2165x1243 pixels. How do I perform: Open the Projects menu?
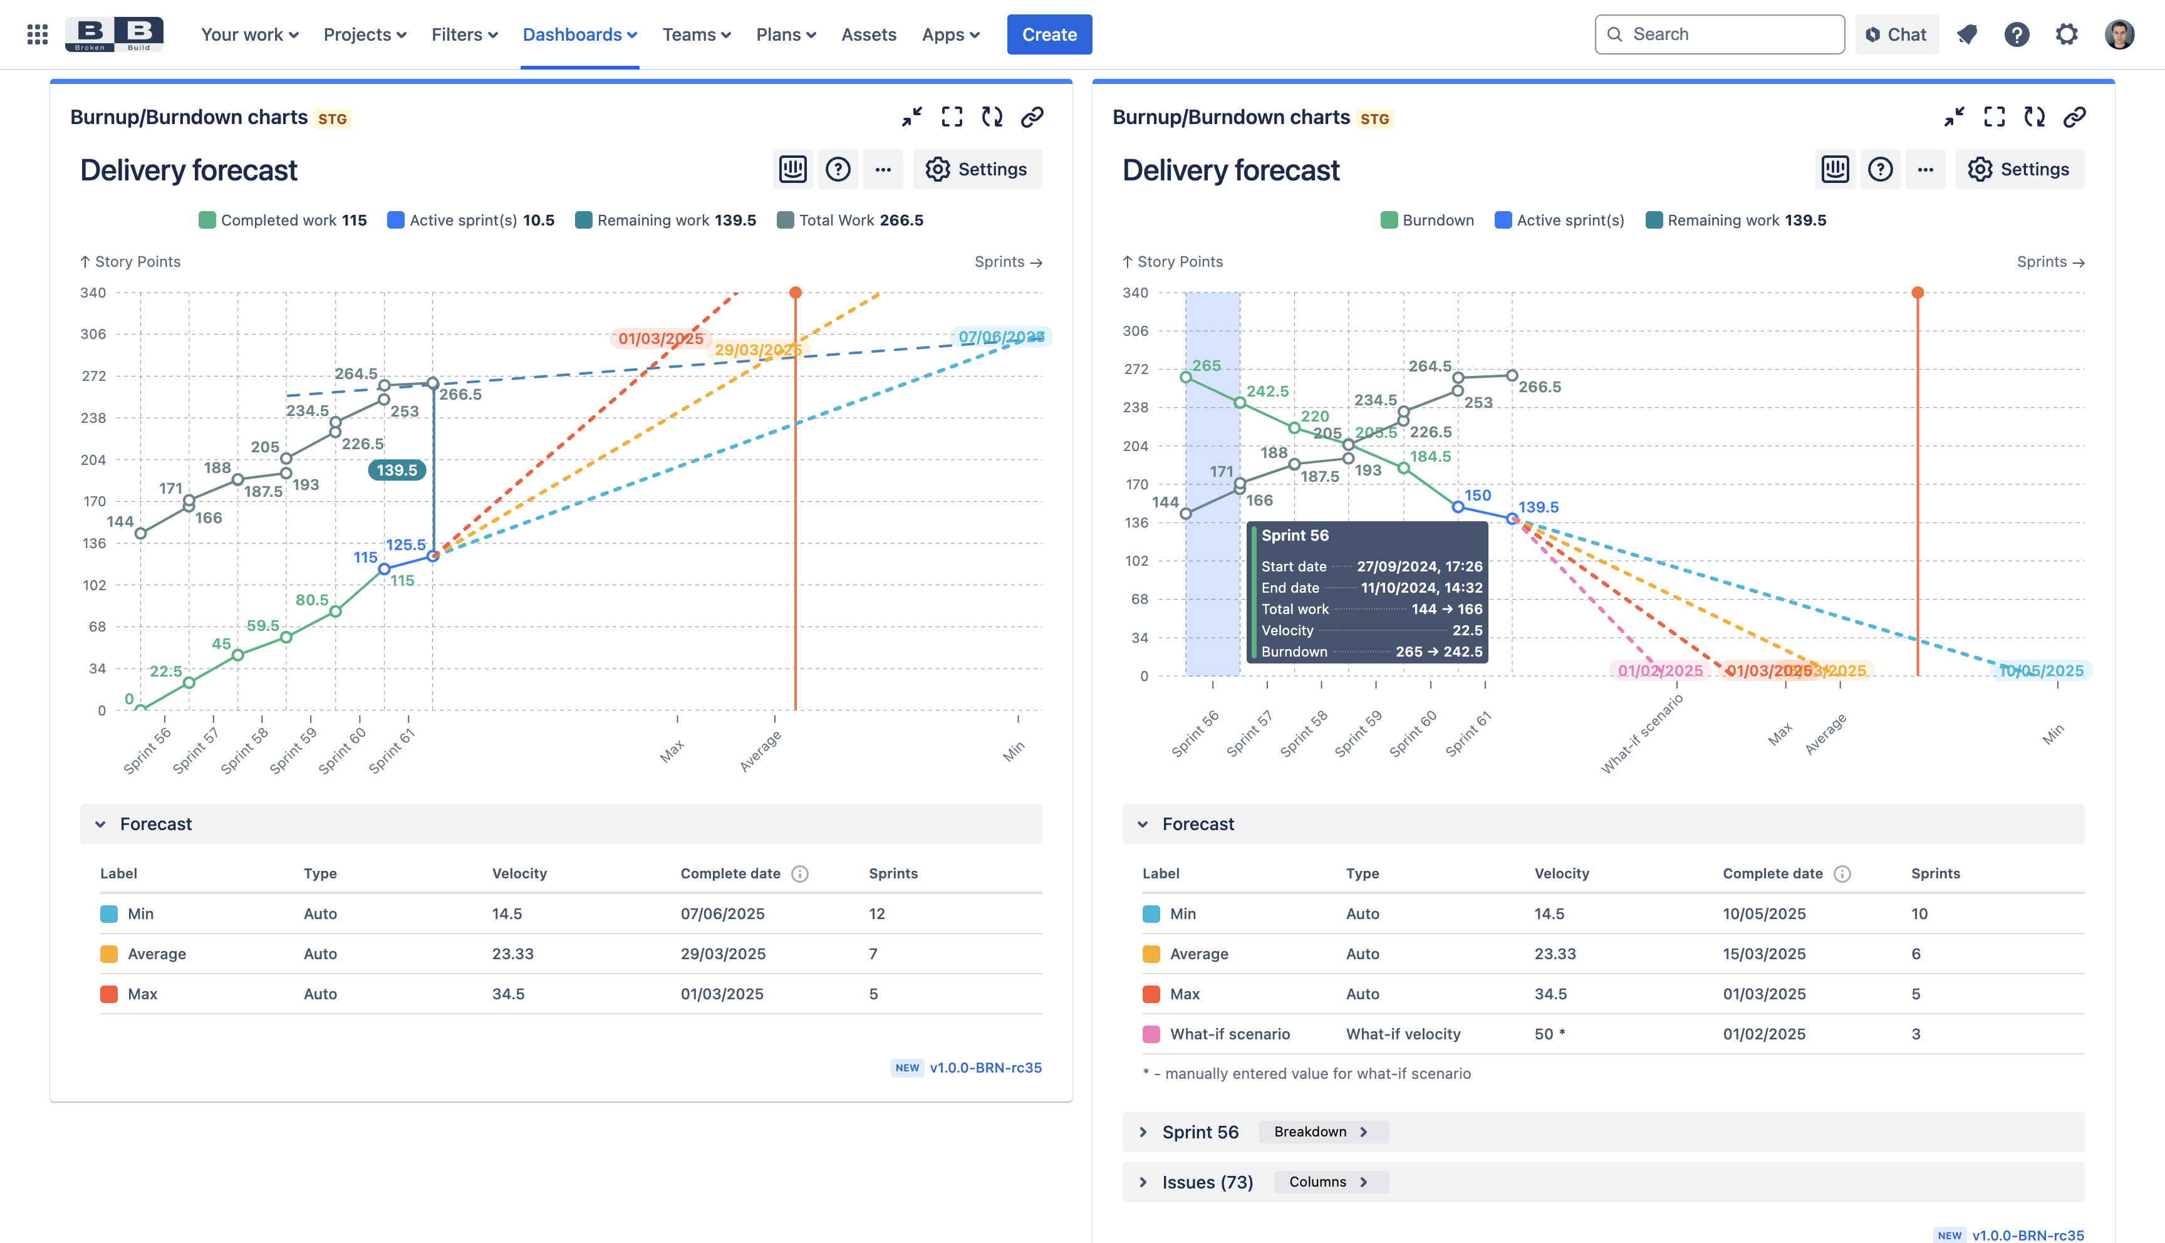(365, 34)
